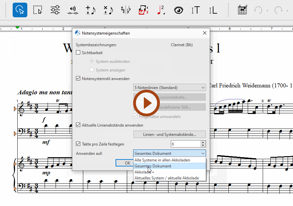This screenshot has height=206, width=293.
Task: Toggle Aktuelle Linienabstände anwenden checkbox
Action: click(78, 125)
